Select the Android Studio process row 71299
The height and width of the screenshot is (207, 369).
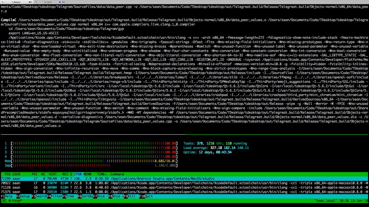pos(184,179)
